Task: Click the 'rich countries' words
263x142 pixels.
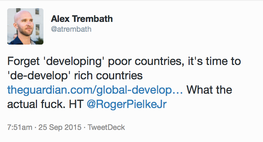Action: [108, 76]
